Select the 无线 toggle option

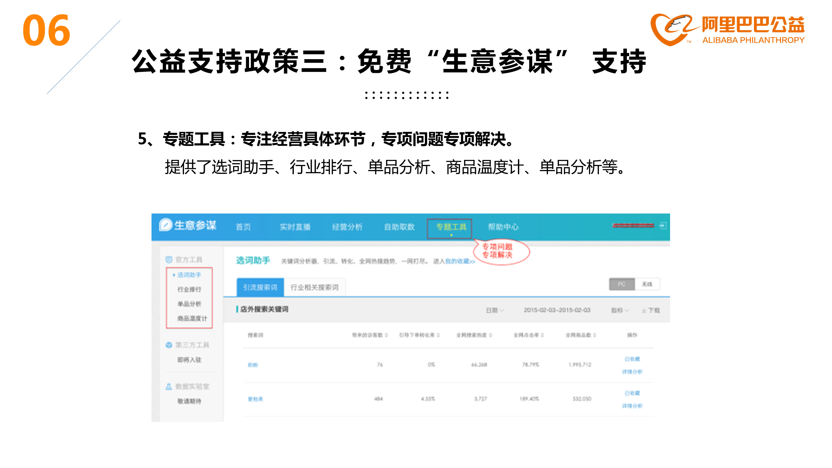[x=647, y=284]
